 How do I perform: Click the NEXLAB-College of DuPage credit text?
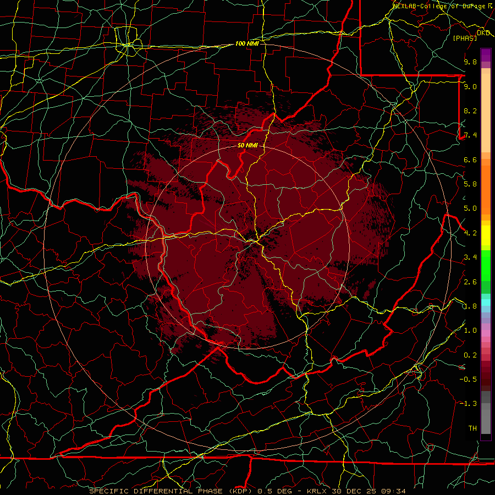coord(441,5)
